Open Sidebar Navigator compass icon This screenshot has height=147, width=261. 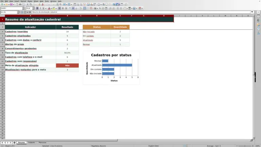click(258, 29)
